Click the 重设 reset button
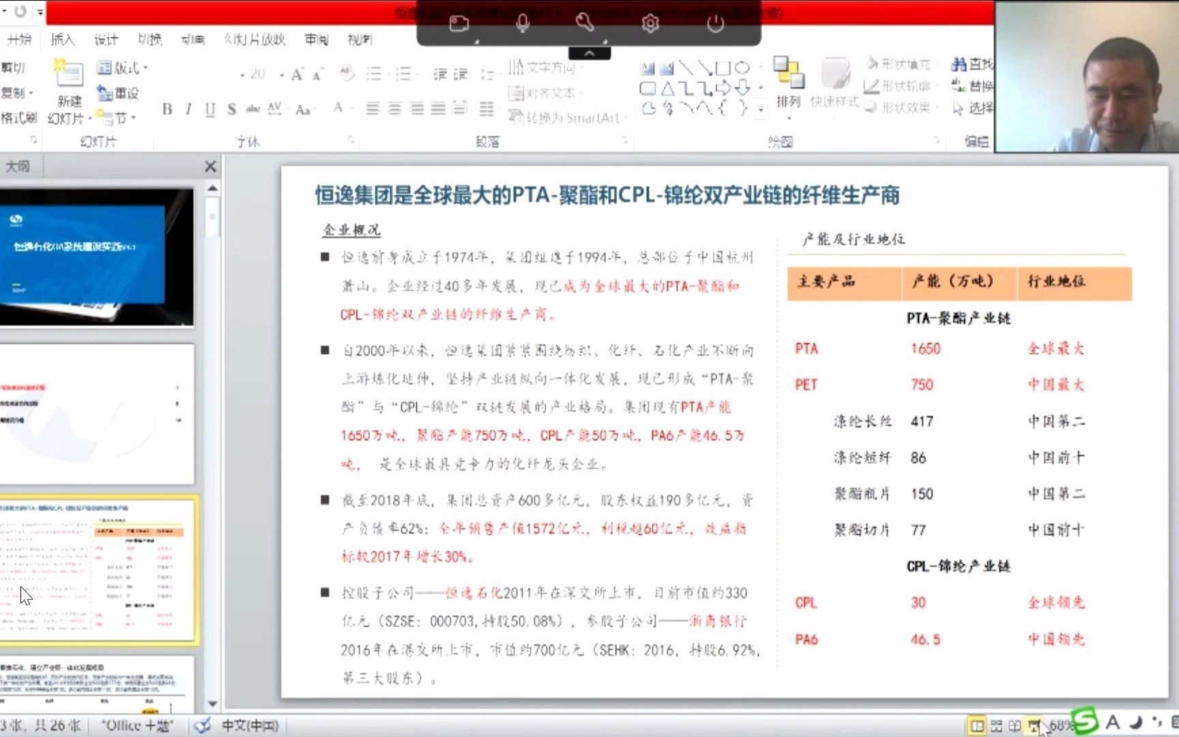Image resolution: width=1179 pixels, height=737 pixels. (x=118, y=93)
